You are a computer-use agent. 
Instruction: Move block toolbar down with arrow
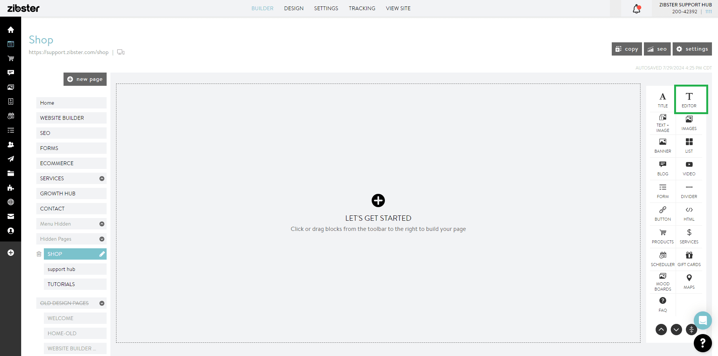(x=676, y=330)
